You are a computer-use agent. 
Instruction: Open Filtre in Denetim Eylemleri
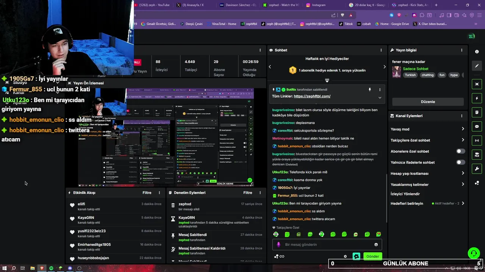pos(248,193)
